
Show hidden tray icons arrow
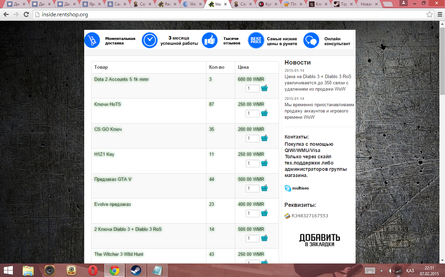tap(381, 270)
